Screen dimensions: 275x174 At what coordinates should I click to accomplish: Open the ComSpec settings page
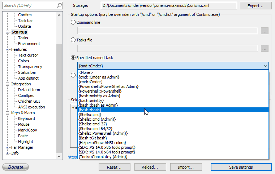(x=26, y=96)
